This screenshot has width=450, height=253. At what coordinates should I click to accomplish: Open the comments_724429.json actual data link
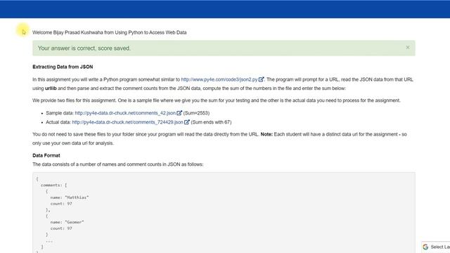127,122
